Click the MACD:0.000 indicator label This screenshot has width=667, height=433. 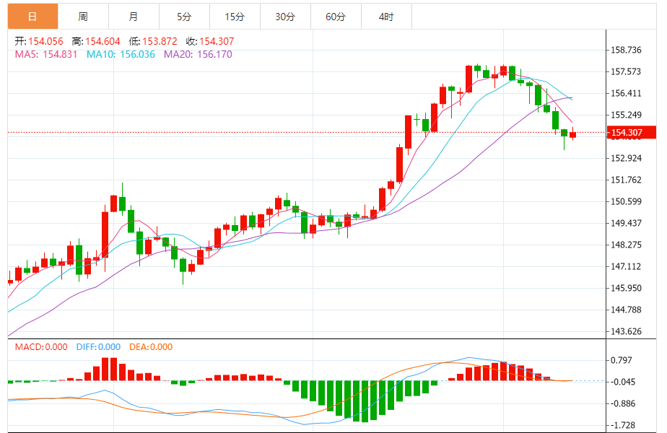point(41,347)
